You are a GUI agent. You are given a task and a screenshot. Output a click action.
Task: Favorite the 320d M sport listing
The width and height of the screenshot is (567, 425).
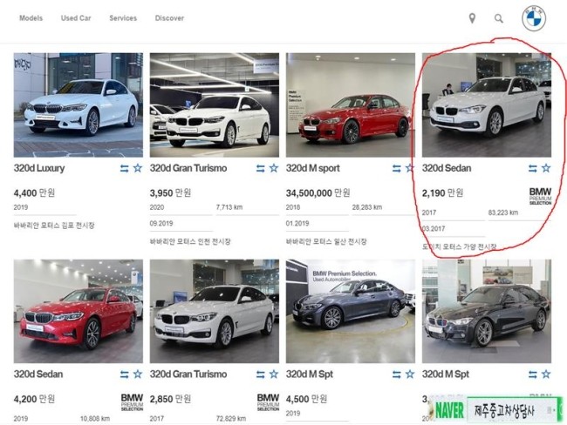click(x=410, y=168)
